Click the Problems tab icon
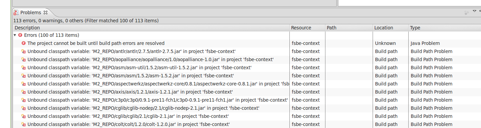Viewport: 481px width, 128px height. (x=16, y=12)
